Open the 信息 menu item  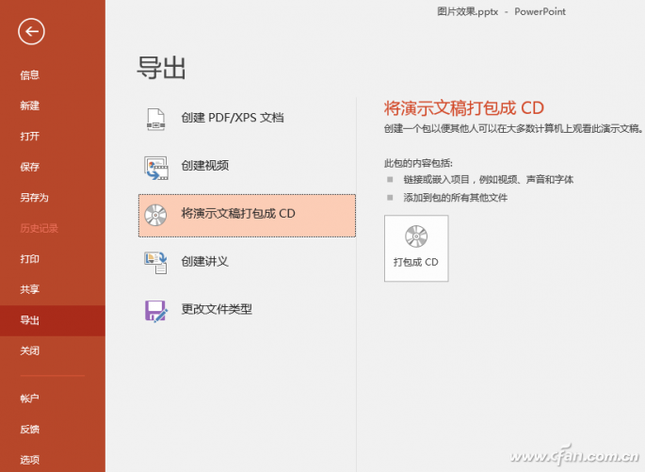coord(30,75)
